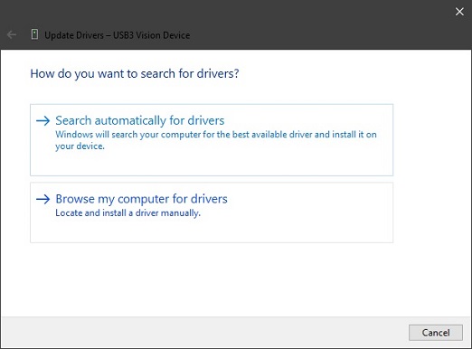Click the gray footer bar beside Cancel
Image resolution: width=472 pixels, height=349 pixels.
pos(205,333)
